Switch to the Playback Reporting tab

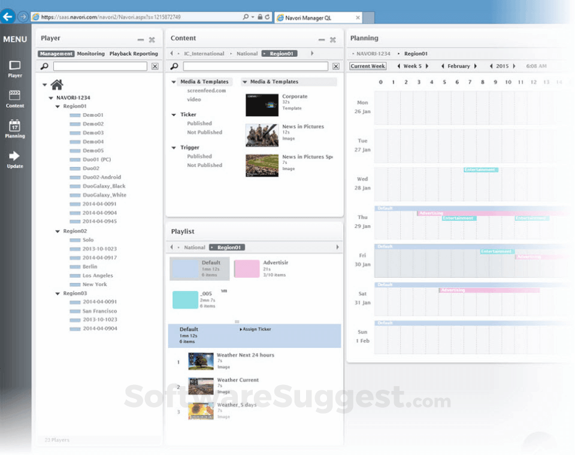coord(133,53)
